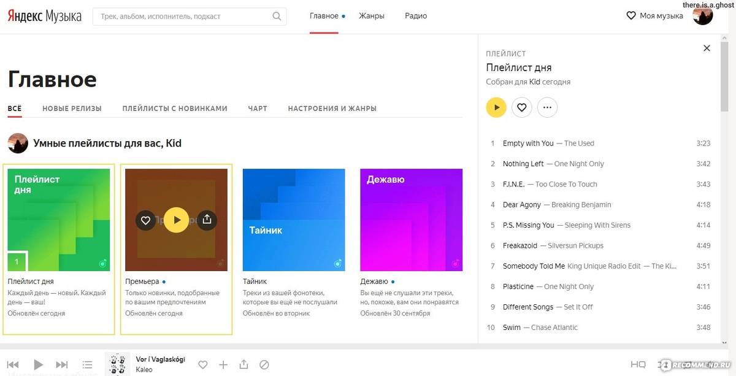Open the Плейлист дня green cover
The image size is (736, 376).
(59, 220)
